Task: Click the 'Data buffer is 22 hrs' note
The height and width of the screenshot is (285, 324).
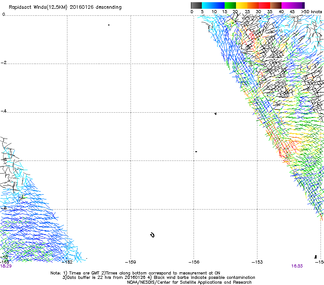Action: point(89,278)
